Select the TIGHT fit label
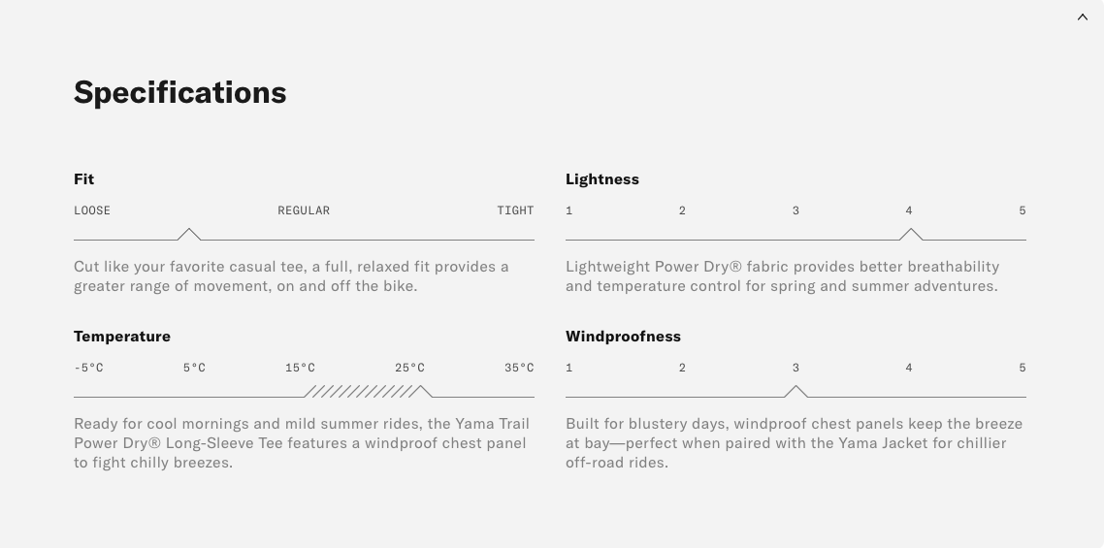 pyautogui.click(x=515, y=210)
